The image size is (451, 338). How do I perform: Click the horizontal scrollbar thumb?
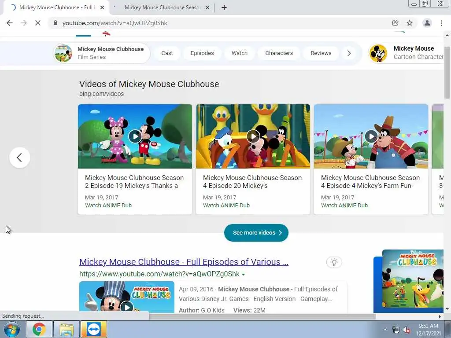point(262,316)
